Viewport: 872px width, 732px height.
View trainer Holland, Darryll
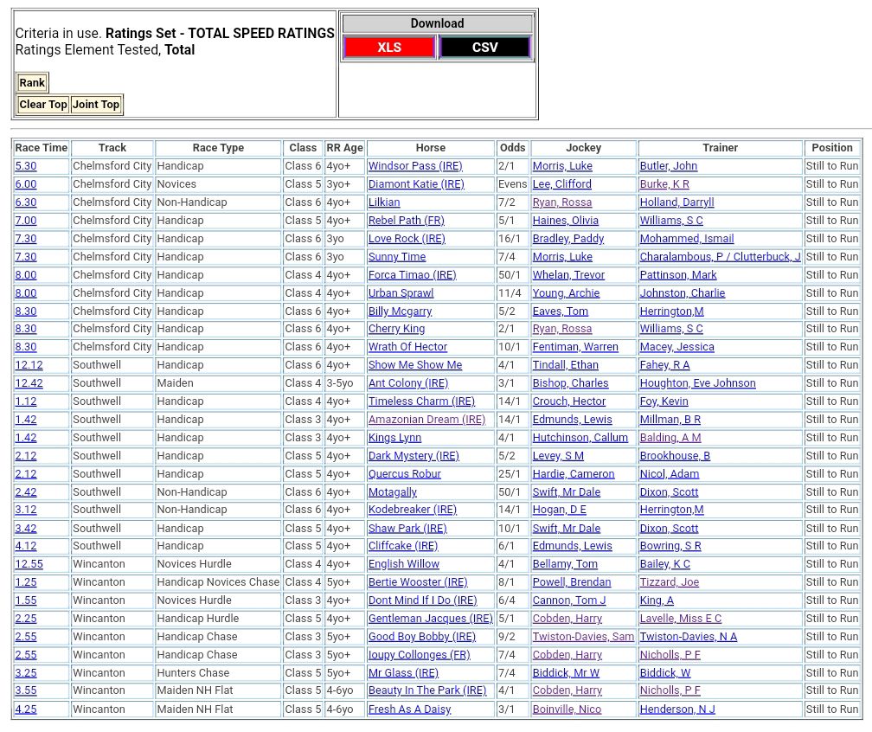pos(676,202)
